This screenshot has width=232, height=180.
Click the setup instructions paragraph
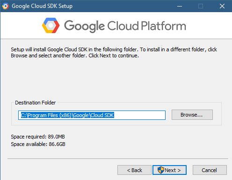coord(114,52)
